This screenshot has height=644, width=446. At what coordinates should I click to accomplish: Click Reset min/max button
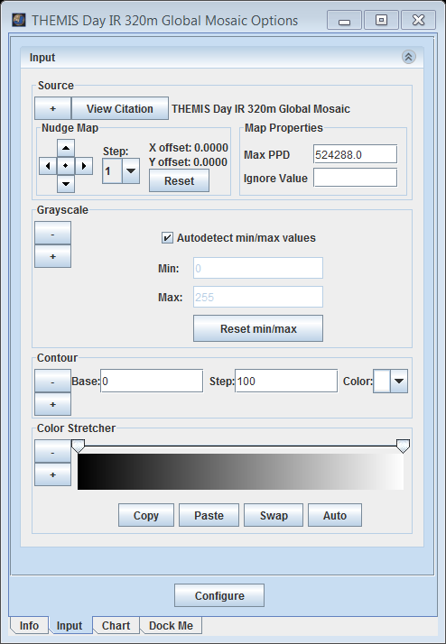click(258, 328)
